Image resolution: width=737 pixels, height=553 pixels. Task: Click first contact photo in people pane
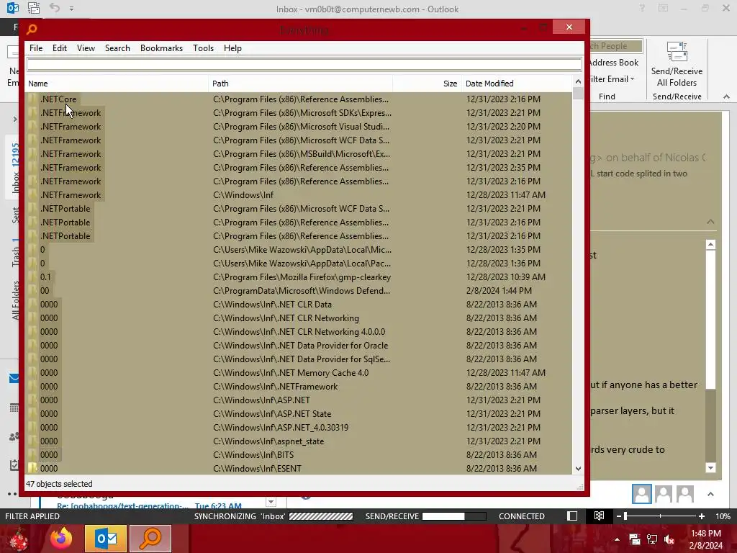pyautogui.click(x=641, y=494)
